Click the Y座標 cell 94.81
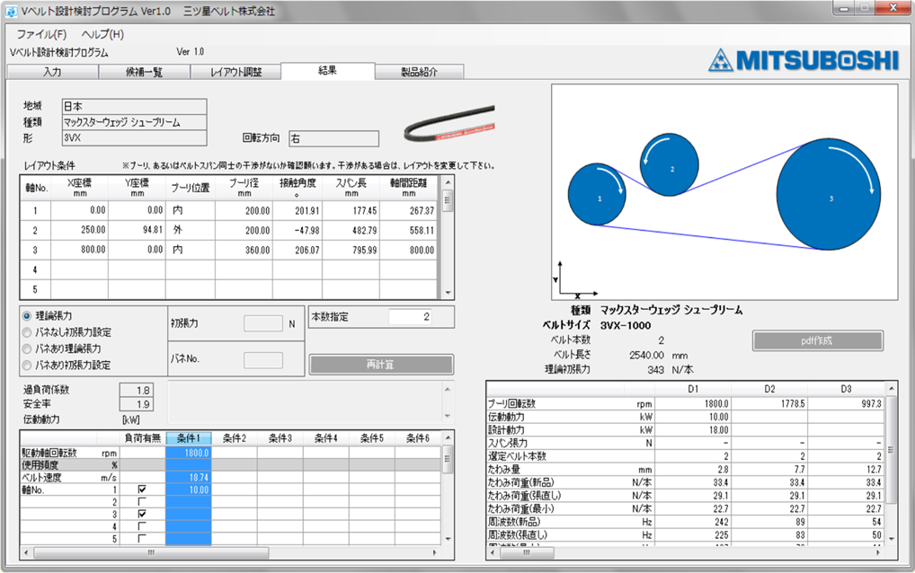 [x=137, y=230]
